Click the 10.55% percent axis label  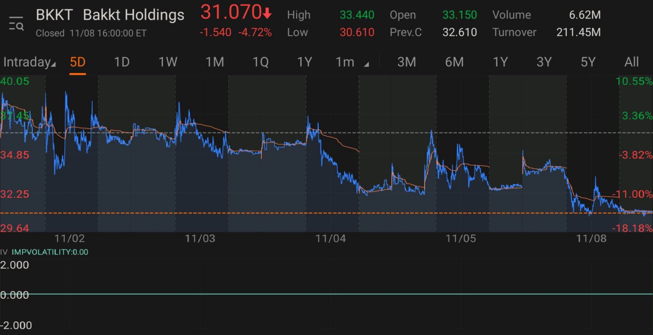[x=634, y=81]
